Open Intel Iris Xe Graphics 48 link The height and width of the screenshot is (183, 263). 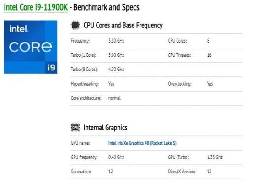tap(142, 143)
